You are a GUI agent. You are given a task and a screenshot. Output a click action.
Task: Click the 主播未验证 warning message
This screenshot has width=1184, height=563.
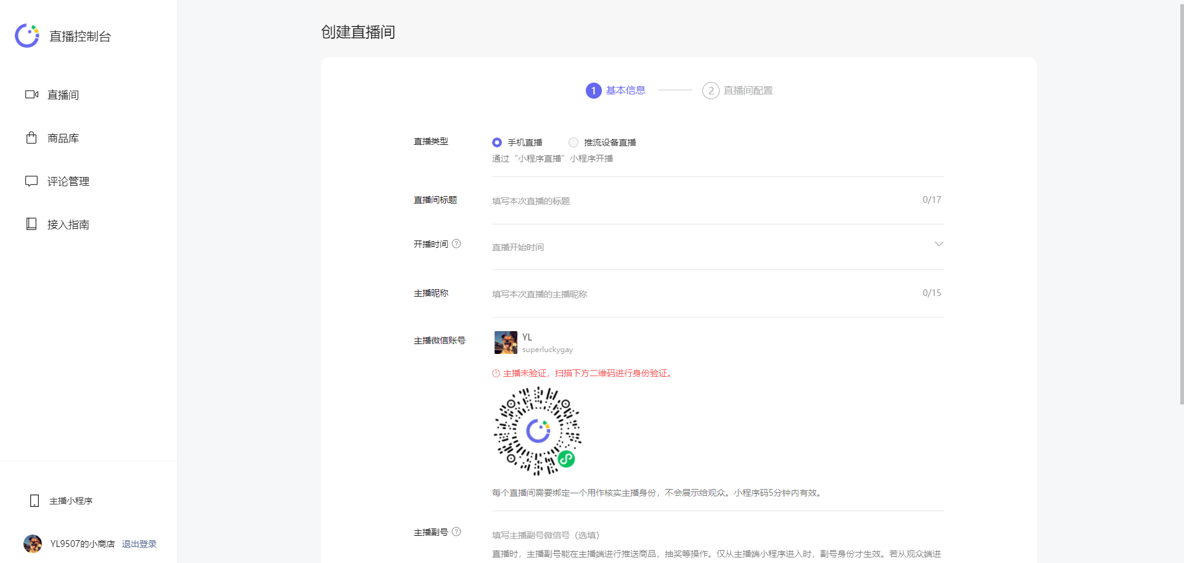587,373
